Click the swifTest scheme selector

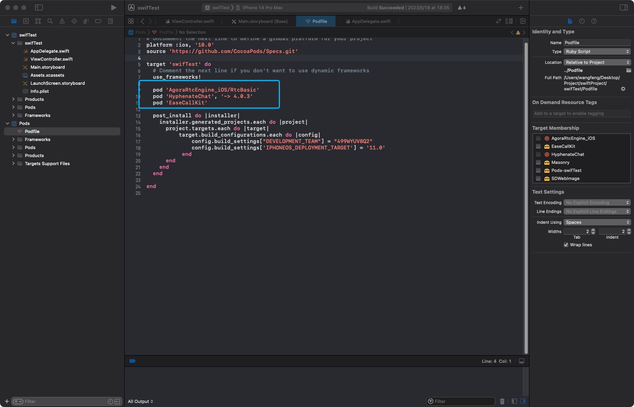pos(217,8)
